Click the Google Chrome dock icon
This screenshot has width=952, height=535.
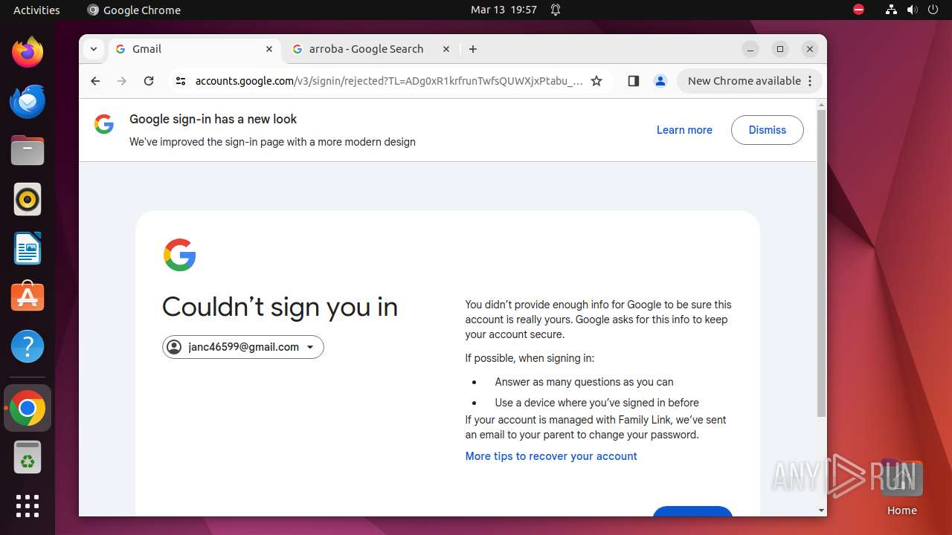point(28,409)
